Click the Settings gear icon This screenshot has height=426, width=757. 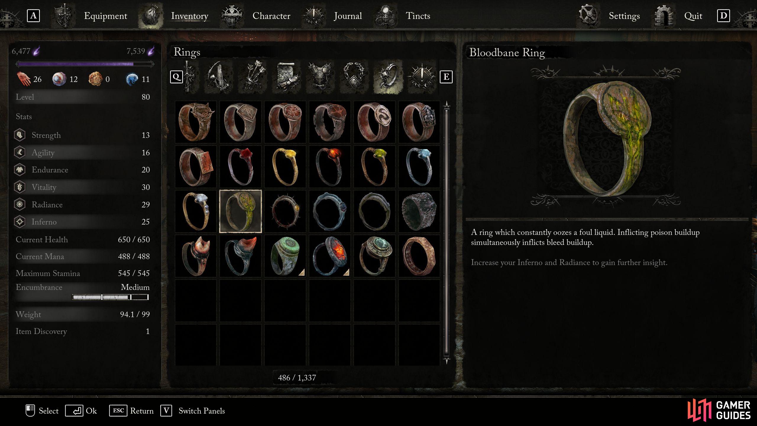[588, 15]
